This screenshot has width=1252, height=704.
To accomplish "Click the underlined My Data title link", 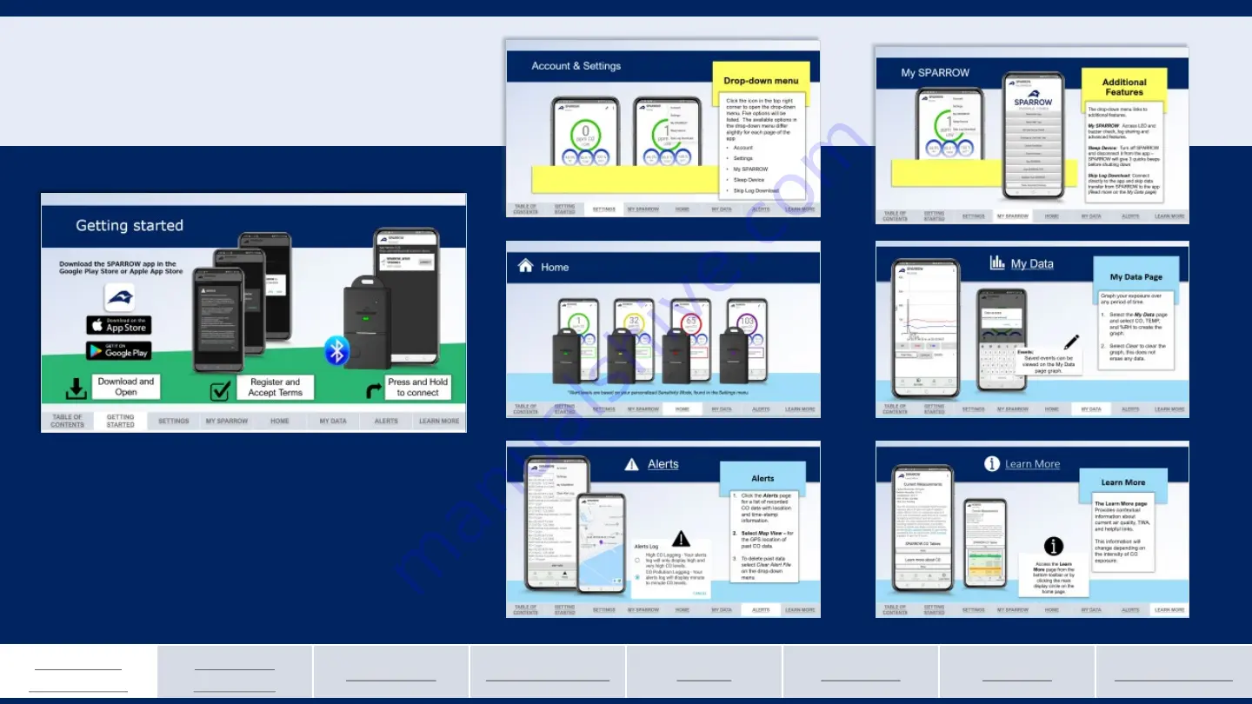I will coord(1032,263).
